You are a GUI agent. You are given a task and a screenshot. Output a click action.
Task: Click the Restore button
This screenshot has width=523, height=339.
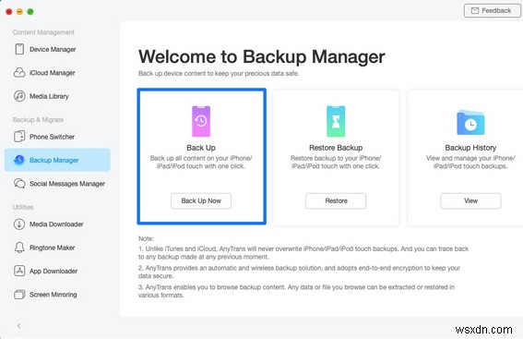pos(336,200)
